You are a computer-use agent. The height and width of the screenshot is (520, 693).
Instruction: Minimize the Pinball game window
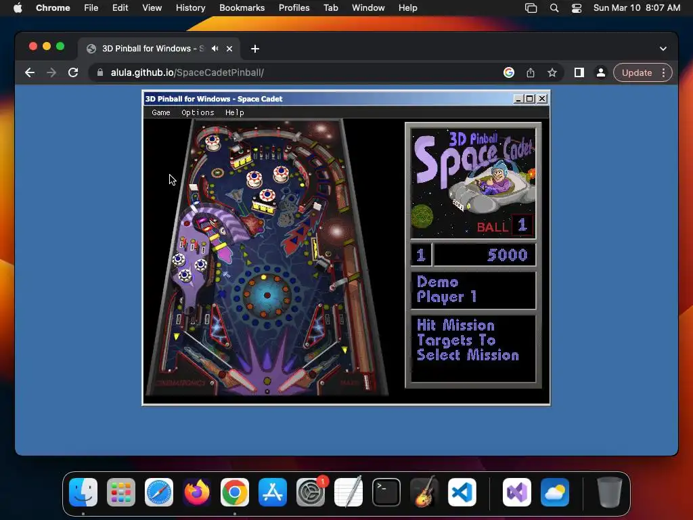[x=519, y=99]
